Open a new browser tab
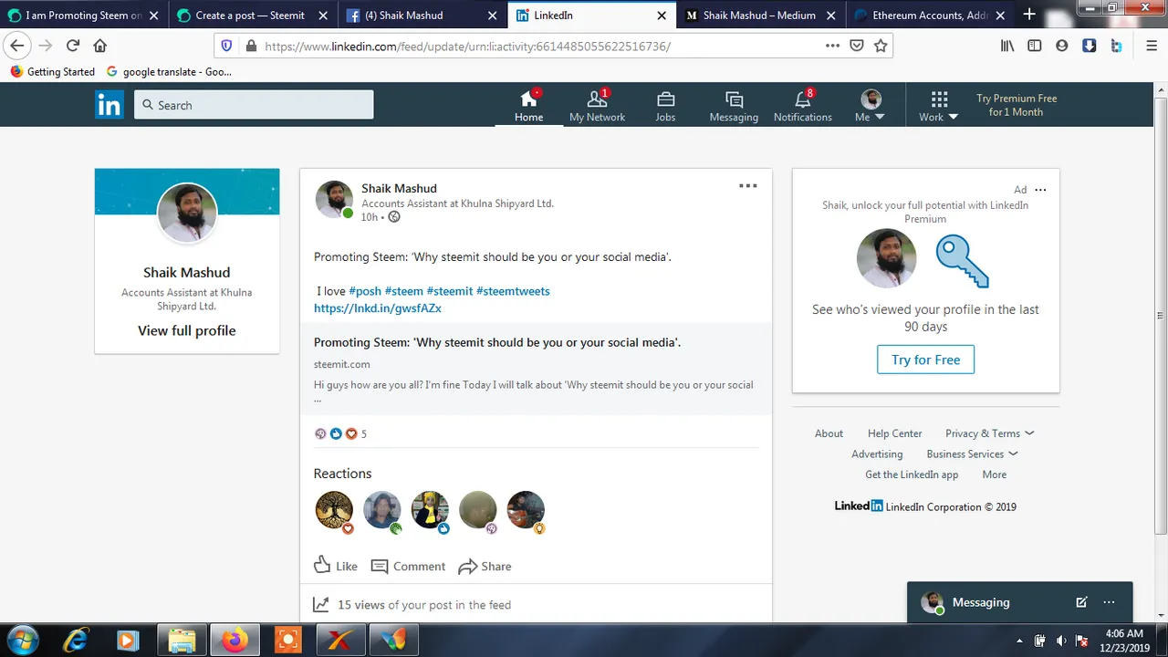The width and height of the screenshot is (1168, 657). coord(1029,15)
